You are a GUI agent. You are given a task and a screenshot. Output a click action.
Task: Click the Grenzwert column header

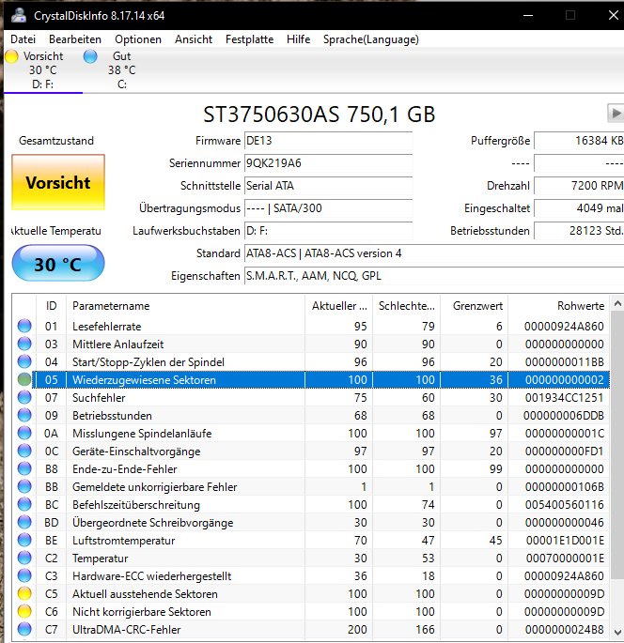[475, 306]
